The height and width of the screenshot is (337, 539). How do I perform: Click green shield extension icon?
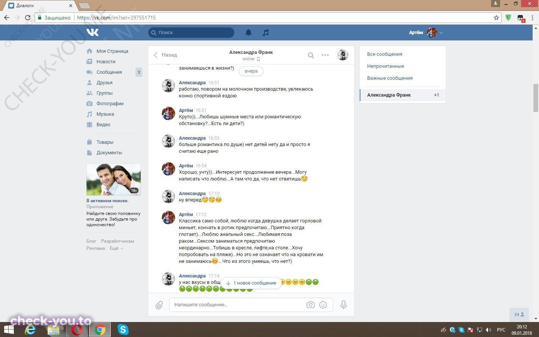click(508, 18)
